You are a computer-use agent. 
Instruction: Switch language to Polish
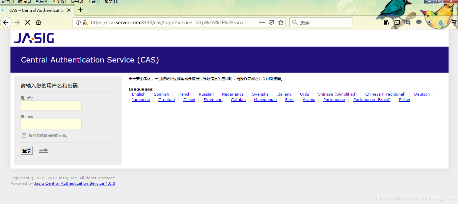click(404, 100)
